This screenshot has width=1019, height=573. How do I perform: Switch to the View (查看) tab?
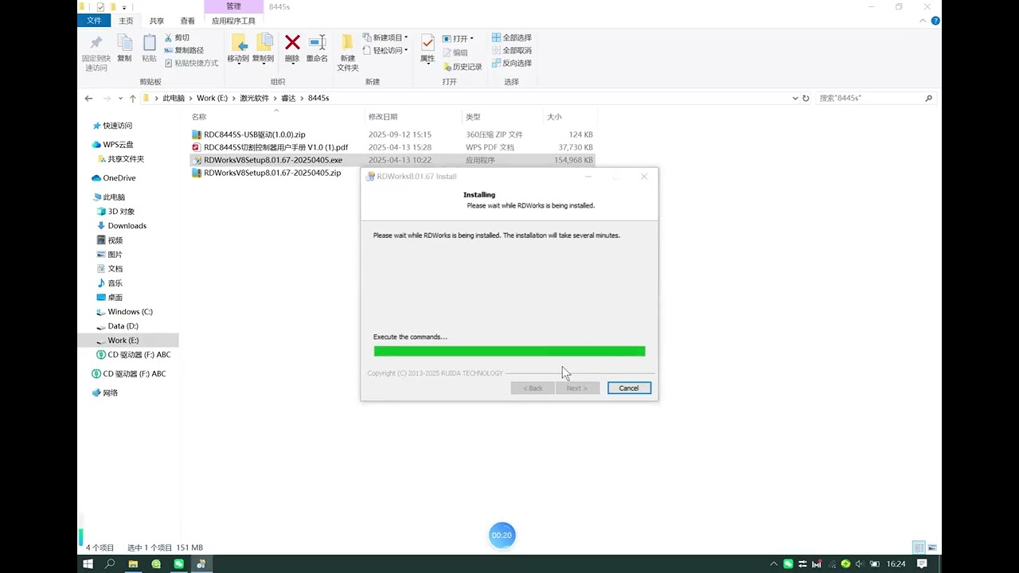pos(187,21)
